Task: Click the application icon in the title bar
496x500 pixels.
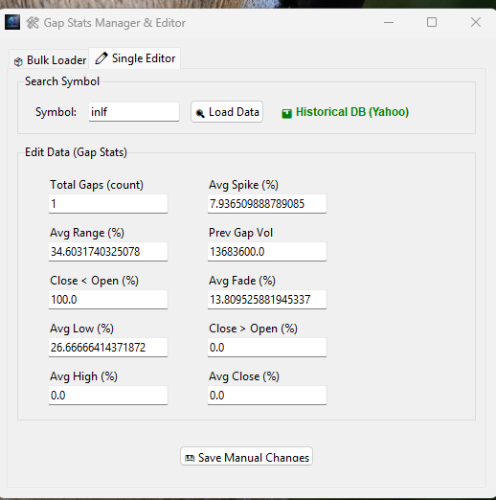Action: [x=12, y=22]
